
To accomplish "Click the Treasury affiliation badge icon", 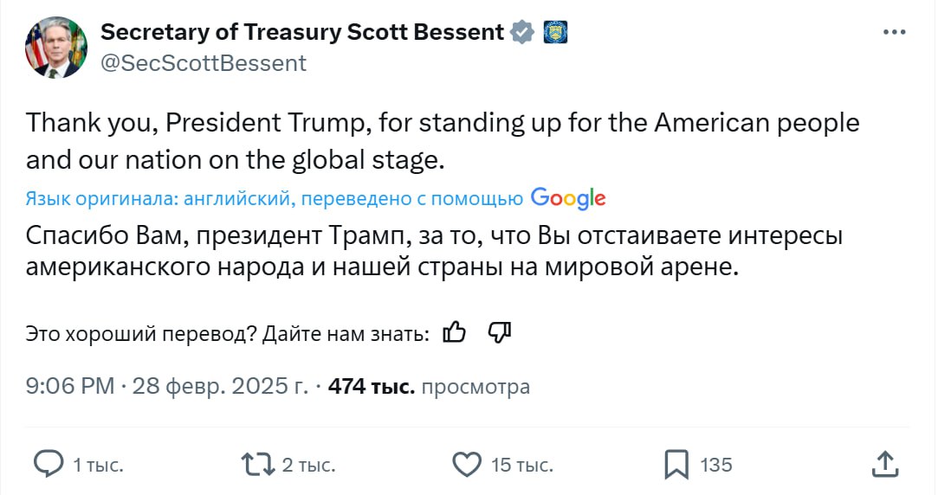I will click(554, 33).
